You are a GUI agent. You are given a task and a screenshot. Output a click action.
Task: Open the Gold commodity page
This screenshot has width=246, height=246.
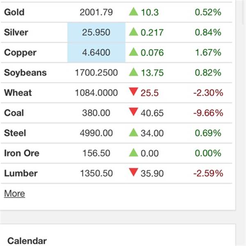point(14,12)
